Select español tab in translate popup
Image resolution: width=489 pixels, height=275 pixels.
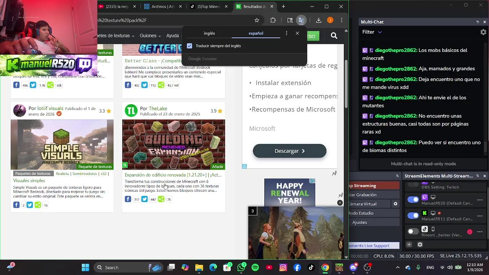pyautogui.click(x=256, y=33)
